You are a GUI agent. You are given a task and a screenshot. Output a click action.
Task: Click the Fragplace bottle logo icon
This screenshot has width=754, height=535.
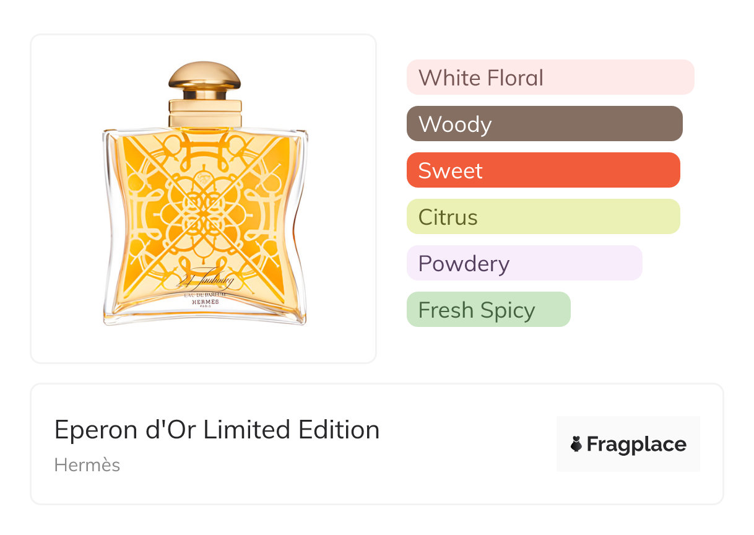tap(576, 444)
